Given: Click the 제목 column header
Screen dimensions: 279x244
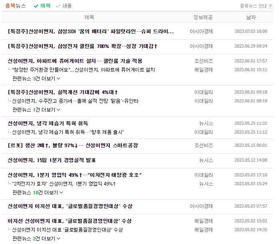Looking at the screenshot, I should (x=89, y=17).
